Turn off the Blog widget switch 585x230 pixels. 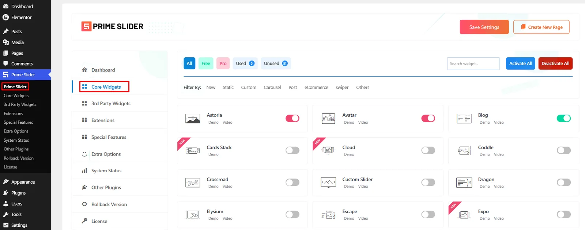(x=564, y=118)
